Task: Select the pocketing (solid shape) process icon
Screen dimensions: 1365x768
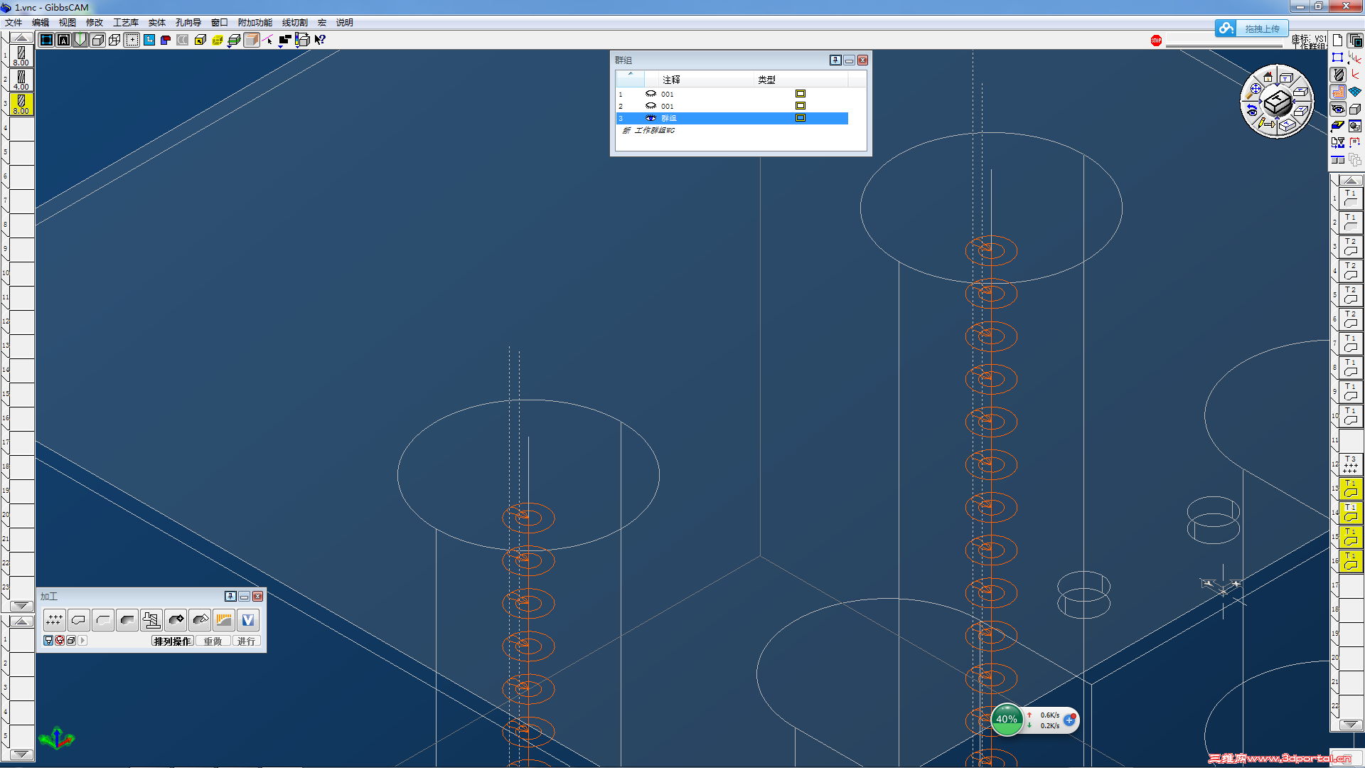Action: click(127, 620)
